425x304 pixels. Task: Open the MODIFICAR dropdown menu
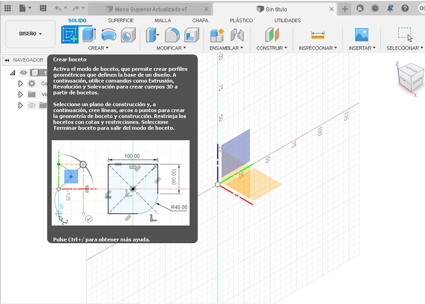point(171,48)
